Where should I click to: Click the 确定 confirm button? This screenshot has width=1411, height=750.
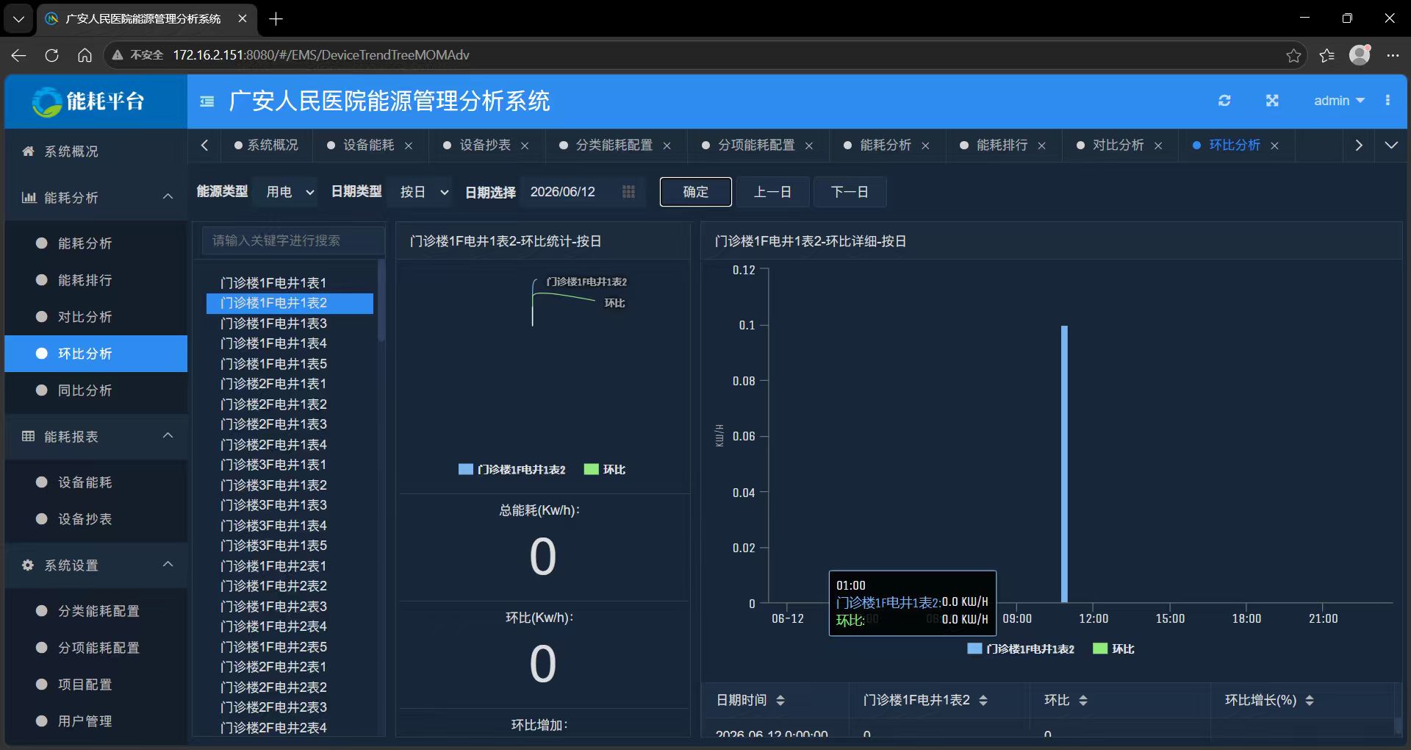695,192
